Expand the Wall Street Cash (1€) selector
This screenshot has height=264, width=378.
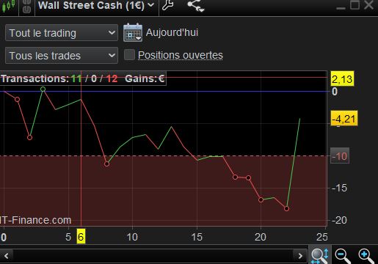coord(96,5)
